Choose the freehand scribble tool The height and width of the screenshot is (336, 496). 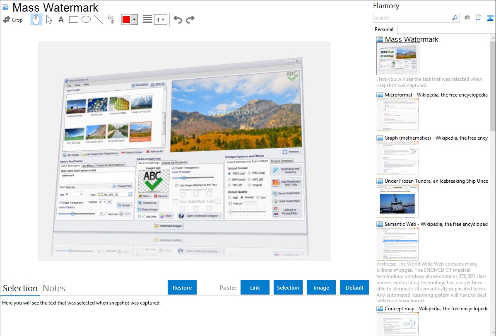111,19
